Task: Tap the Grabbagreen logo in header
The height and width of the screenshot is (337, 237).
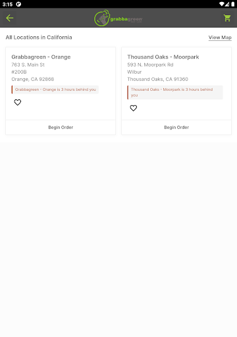Action: click(118, 18)
